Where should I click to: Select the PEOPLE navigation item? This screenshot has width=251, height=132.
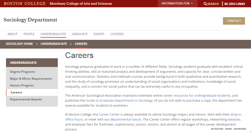[x=29, y=34]
